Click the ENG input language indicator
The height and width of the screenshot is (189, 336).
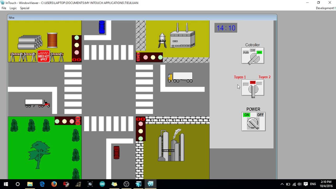(x=313, y=184)
